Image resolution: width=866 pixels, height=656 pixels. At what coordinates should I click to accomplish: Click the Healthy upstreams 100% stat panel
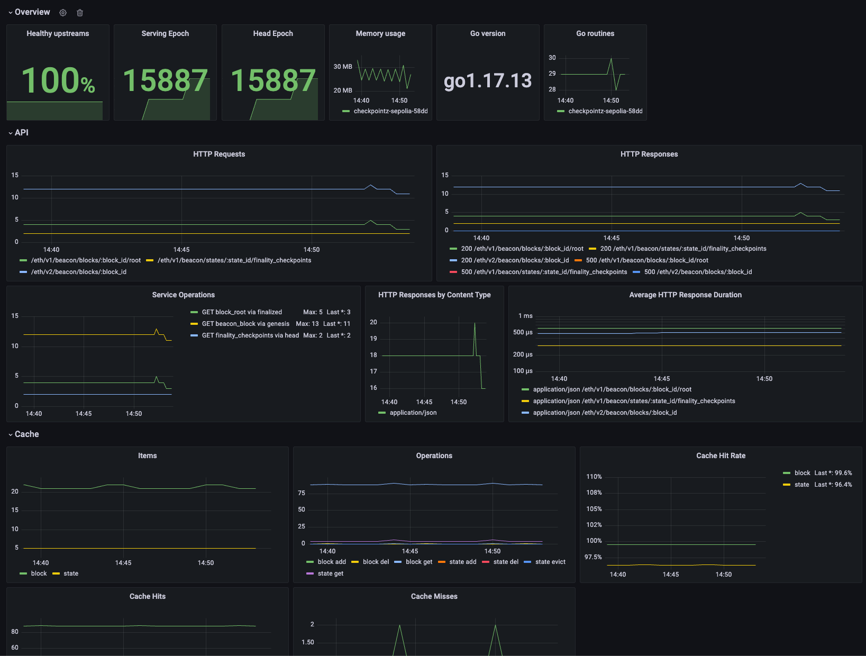coord(58,72)
